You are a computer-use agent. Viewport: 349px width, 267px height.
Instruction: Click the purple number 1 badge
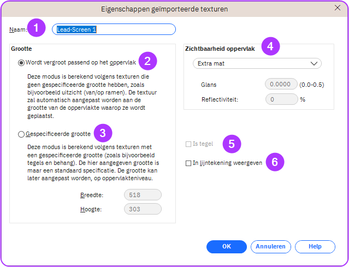(x=37, y=28)
